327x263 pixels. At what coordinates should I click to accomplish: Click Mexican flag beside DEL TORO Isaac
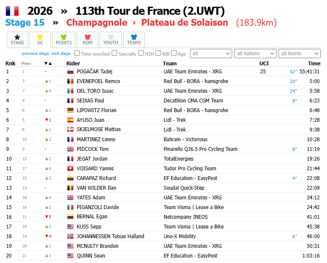click(x=70, y=91)
